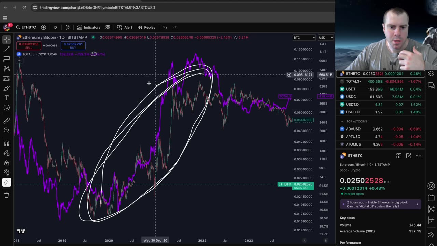Toggle auto scale A button on price axis
Screen dimensions: 437x246
[305, 241]
